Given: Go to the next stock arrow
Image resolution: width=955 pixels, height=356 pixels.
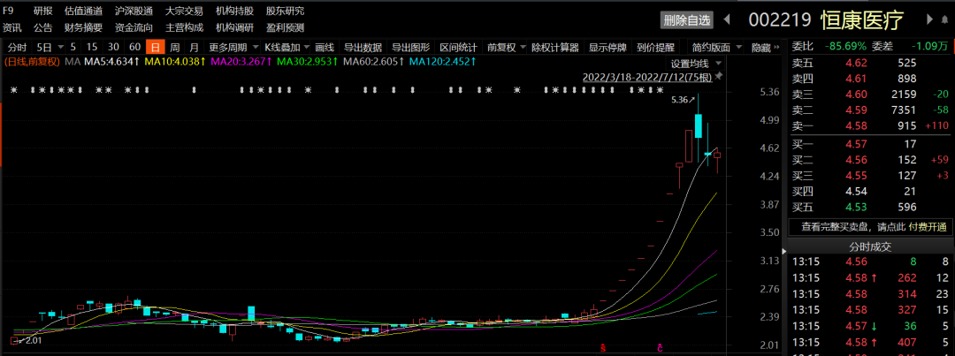Looking at the screenshot, I should click(929, 19).
